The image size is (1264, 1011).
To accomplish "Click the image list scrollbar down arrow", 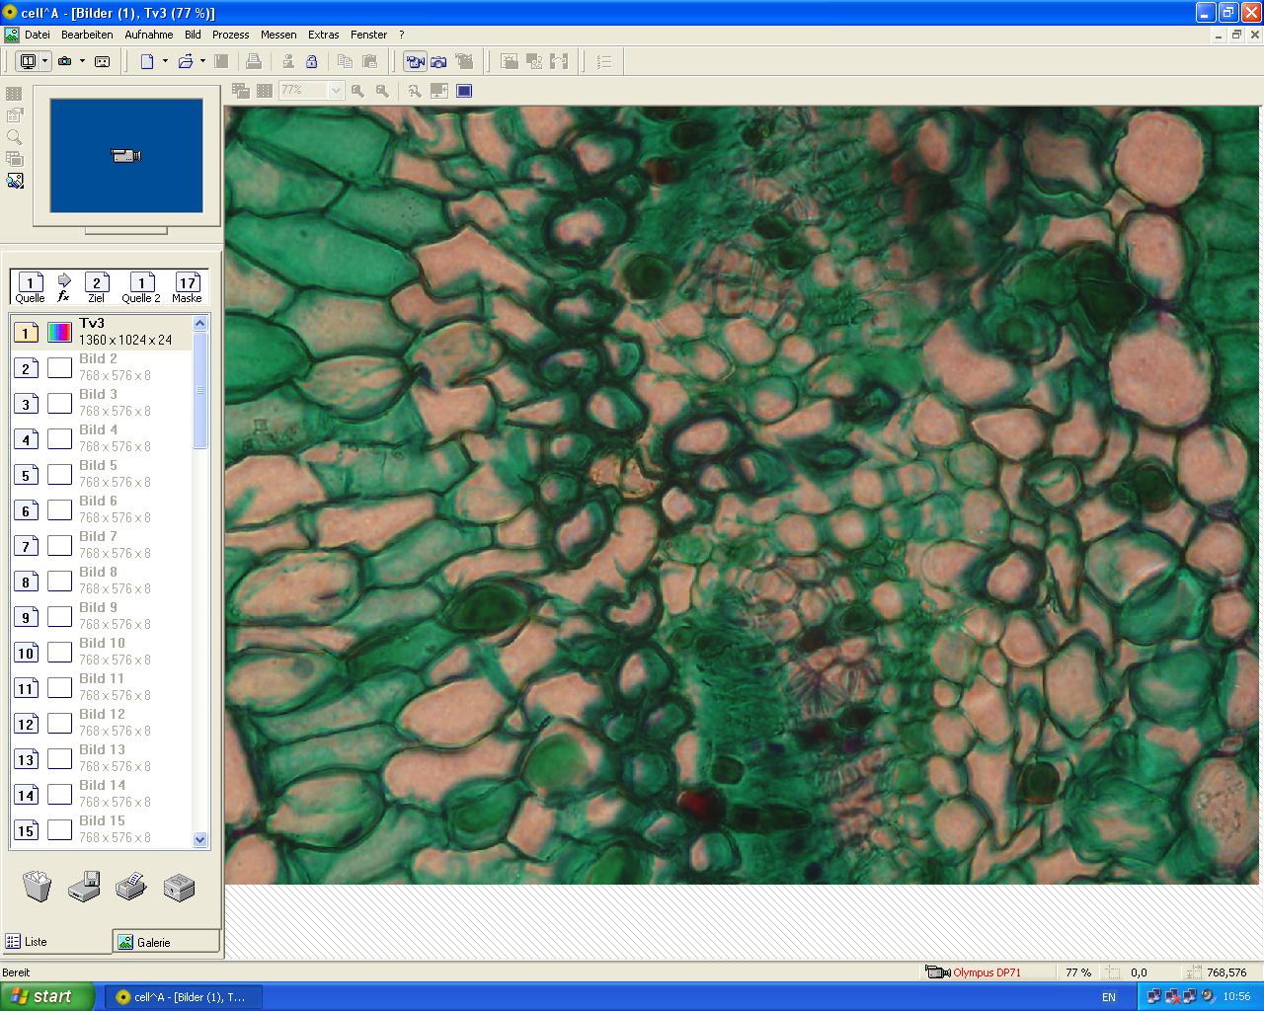I will 200,839.
